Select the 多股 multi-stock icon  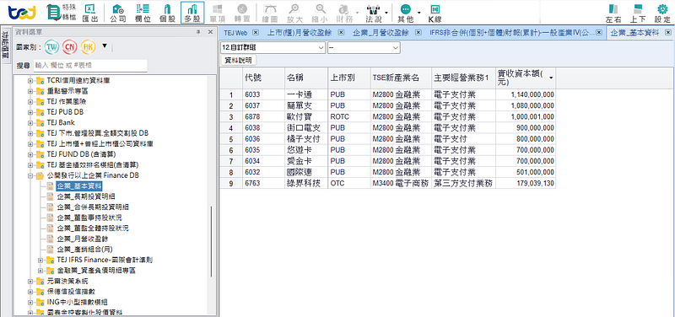click(x=192, y=12)
